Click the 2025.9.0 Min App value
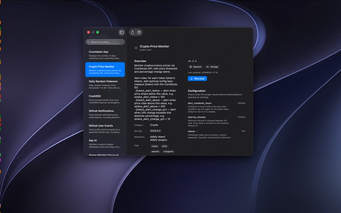The image size is (341, 213). pos(155,131)
